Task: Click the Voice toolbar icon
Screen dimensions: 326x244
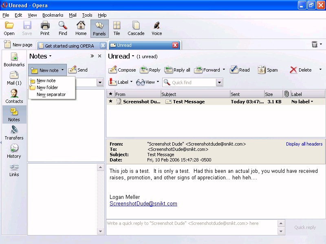Action: (x=156, y=28)
